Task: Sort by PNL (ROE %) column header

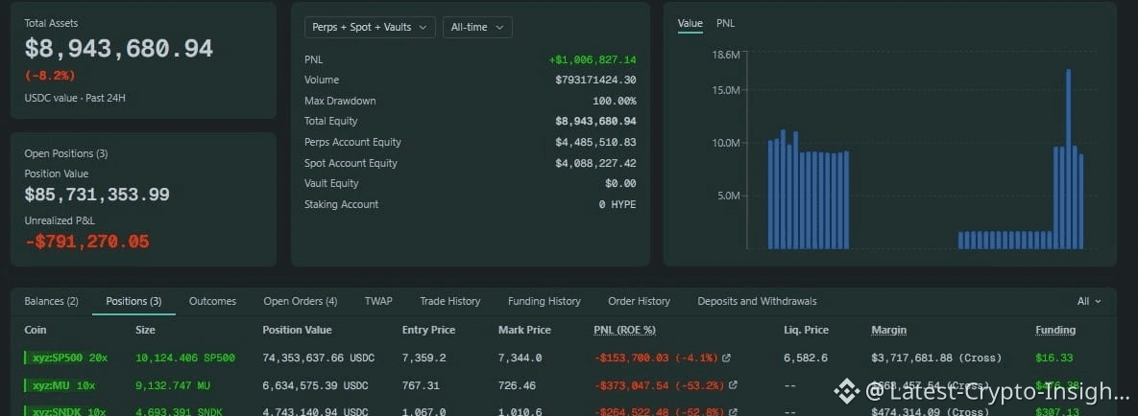Action: click(x=625, y=330)
